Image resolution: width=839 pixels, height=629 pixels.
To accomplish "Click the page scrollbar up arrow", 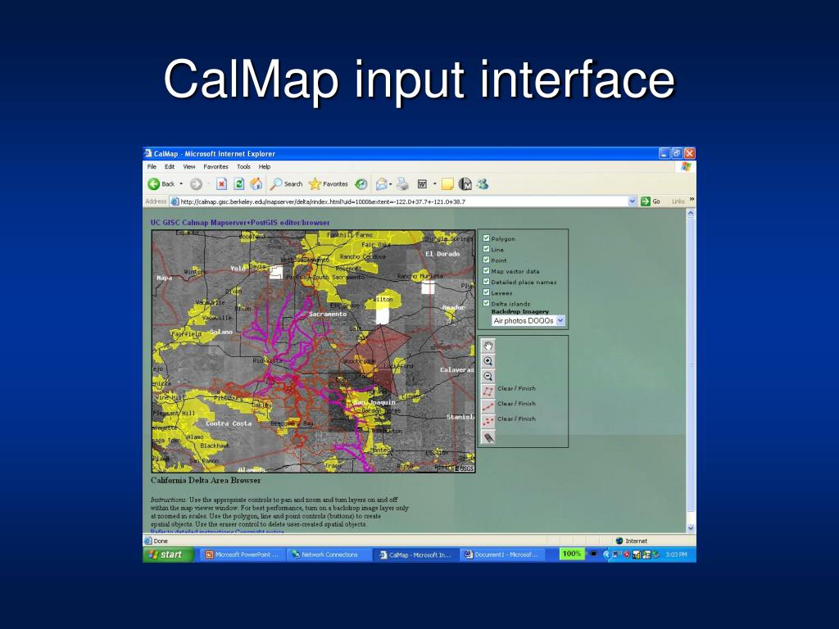I will click(x=690, y=214).
